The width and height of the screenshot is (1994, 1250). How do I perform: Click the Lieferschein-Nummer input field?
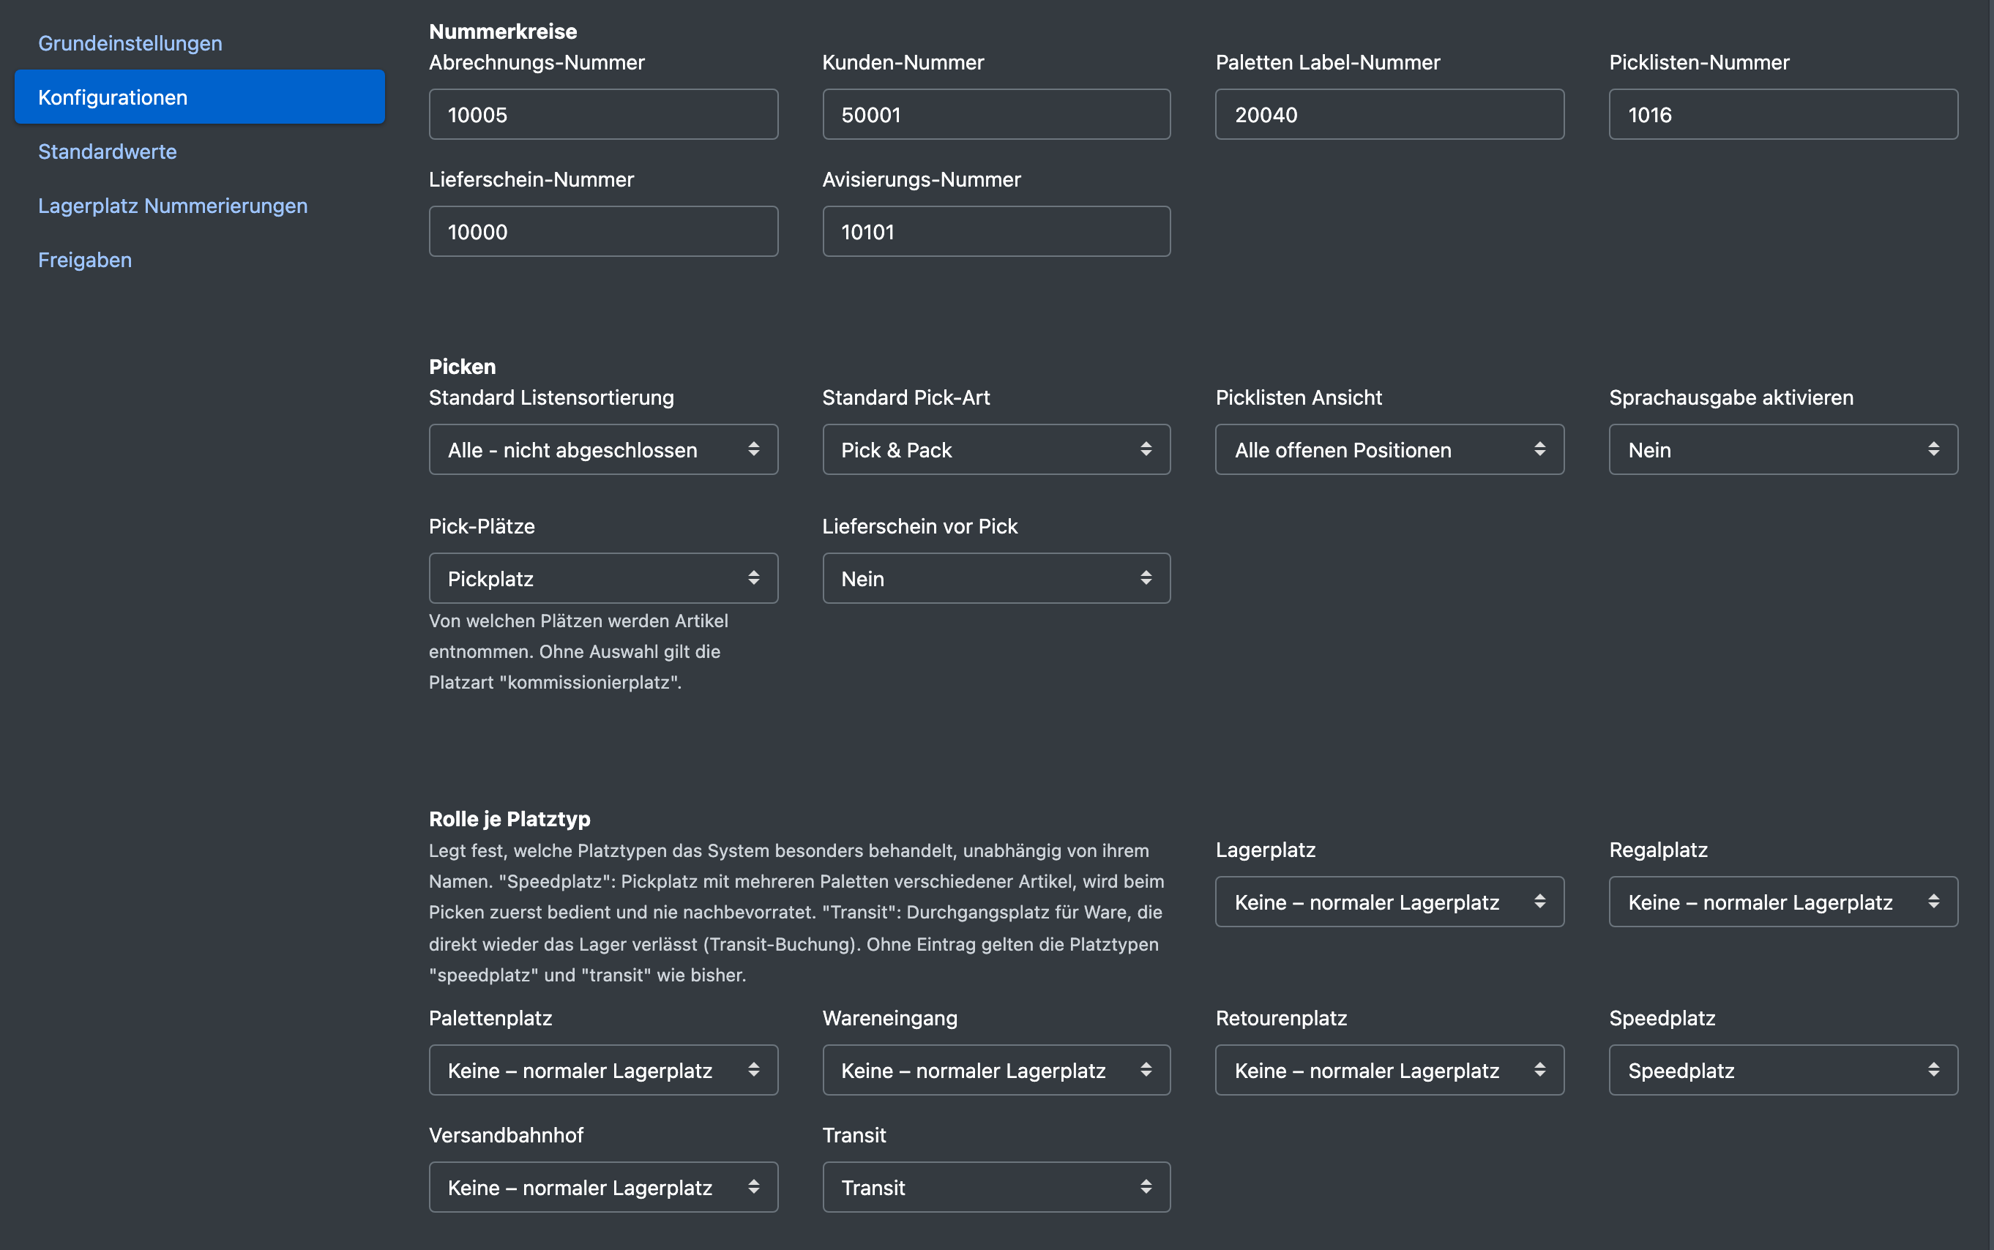tap(603, 231)
